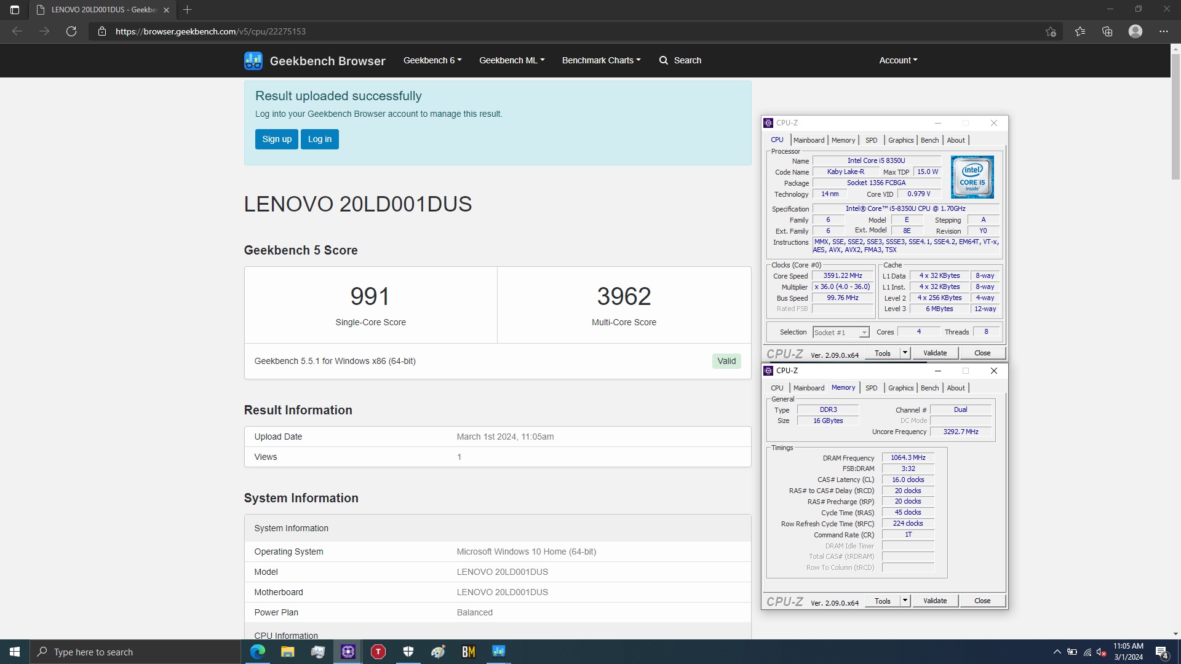Click the Valid status badge

click(726, 361)
